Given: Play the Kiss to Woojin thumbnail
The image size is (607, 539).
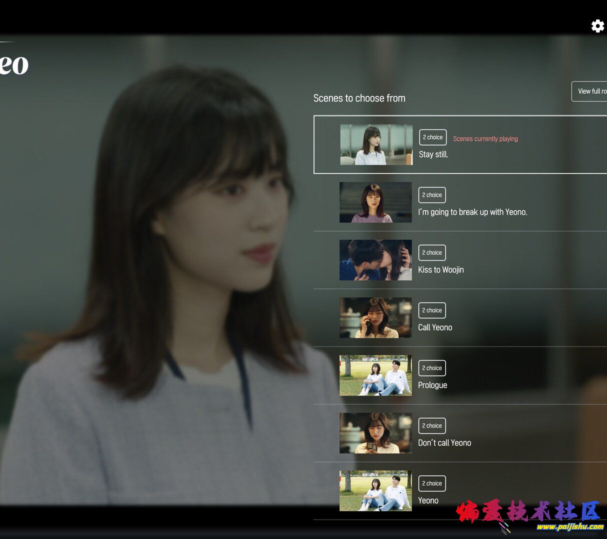Looking at the screenshot, I should (x=375, y=260).
